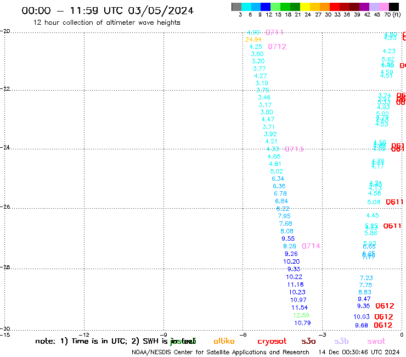This screenshot has height=357, width=406.
Task: Click the orange 24.94 wave height value
Action: 253,40
